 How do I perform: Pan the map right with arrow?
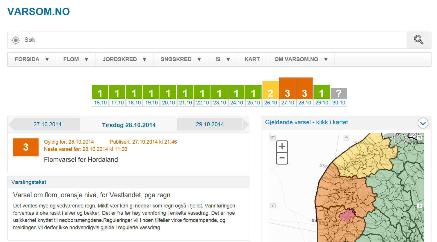coord(420,206)
